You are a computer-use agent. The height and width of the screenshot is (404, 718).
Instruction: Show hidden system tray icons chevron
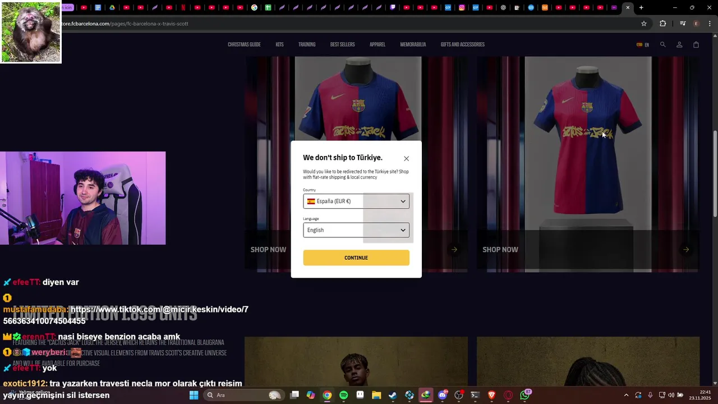(626, 395)
